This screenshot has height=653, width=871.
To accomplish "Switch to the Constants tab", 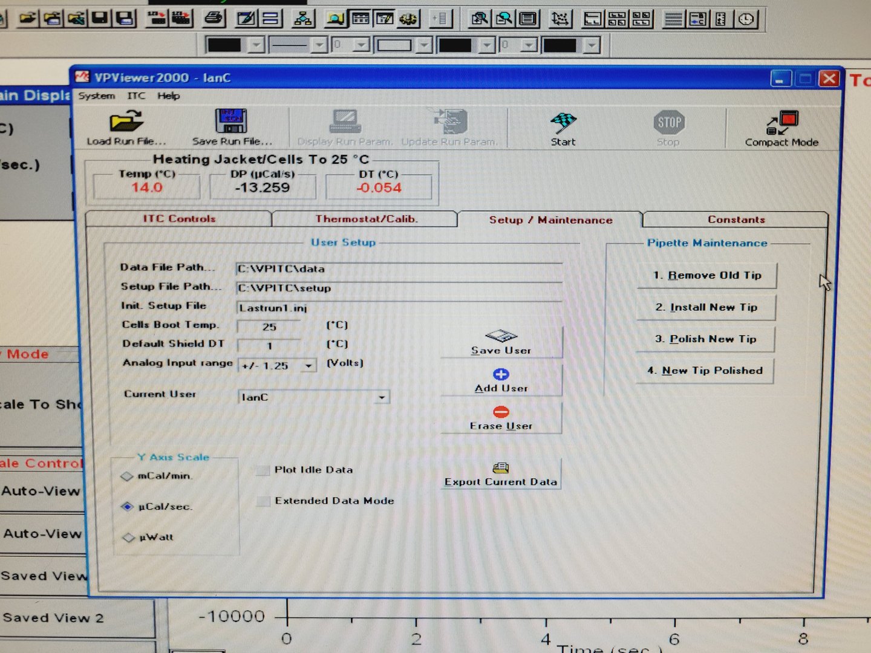I will [736, 219].
